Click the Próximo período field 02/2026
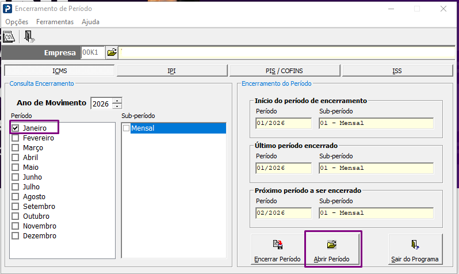Image resolution: width=459 pixels, height=274 pixels. [284, 213]
